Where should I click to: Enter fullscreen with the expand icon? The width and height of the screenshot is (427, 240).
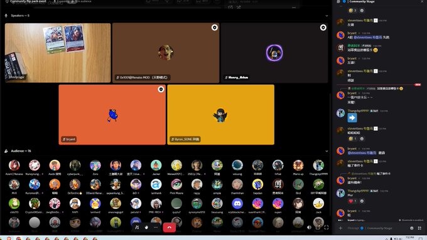[x=327, y=227]
